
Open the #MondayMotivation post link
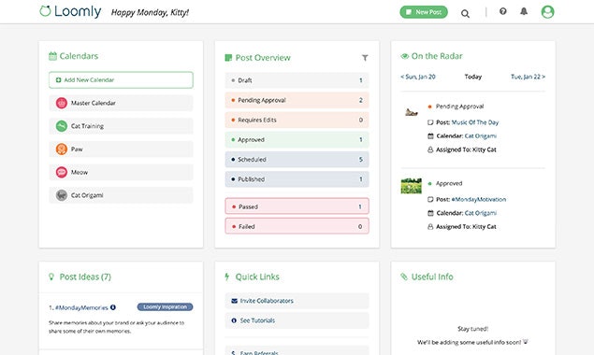click(x=479, y=199)
